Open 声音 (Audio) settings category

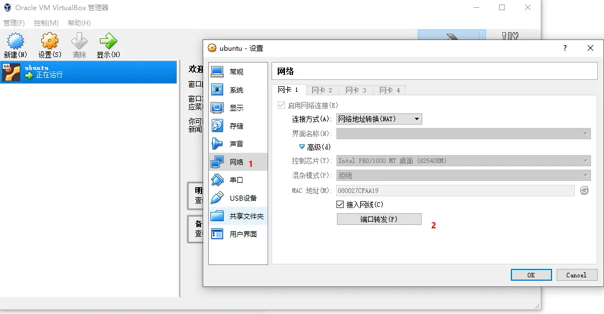click(x=238, y=144)
